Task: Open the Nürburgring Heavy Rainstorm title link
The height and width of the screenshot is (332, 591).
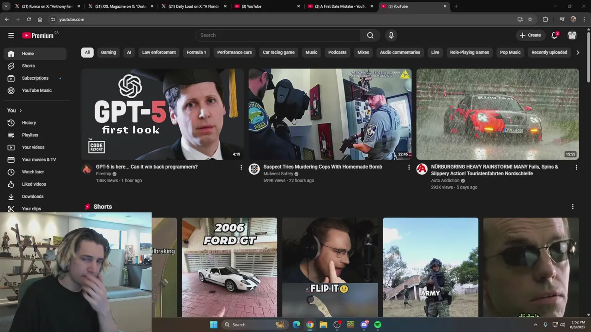Action: pyautogui.click(x=495, y=170)
